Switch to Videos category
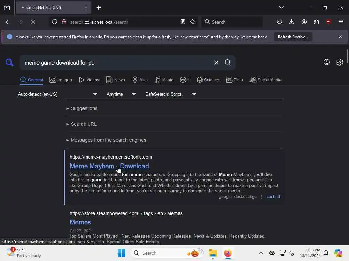This screenshot has height=261, width=349. tap(89, 80)
